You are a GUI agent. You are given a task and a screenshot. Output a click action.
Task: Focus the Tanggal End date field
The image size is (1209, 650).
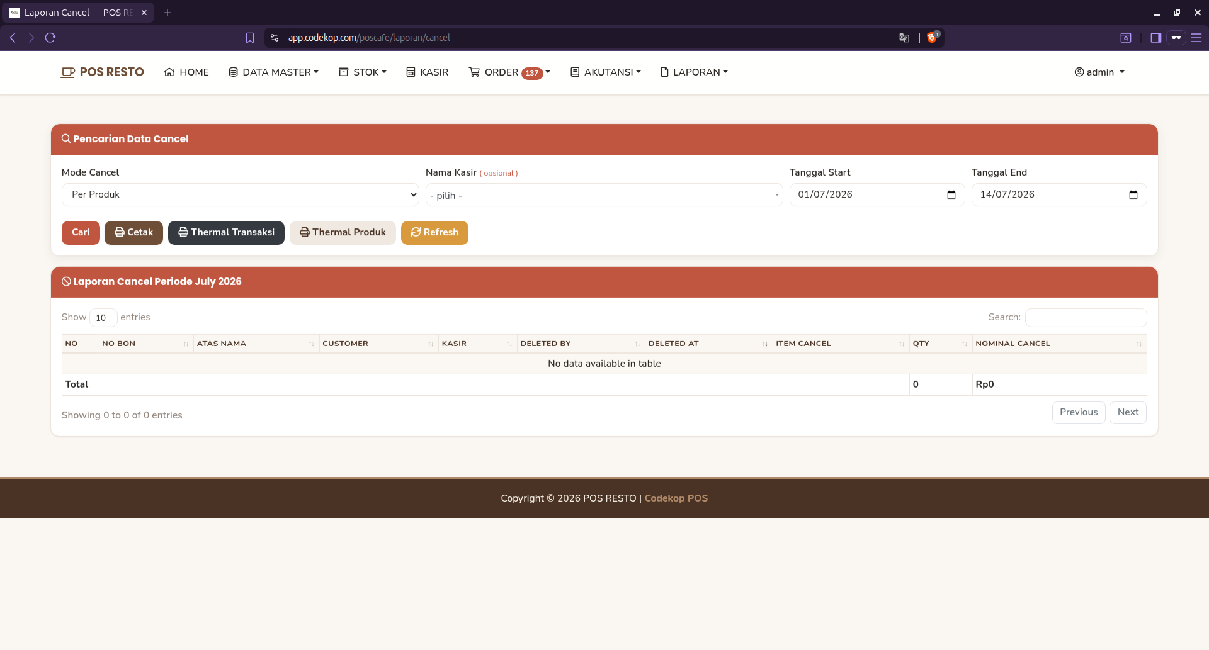pyautogui.click(x=1059, y=195)
